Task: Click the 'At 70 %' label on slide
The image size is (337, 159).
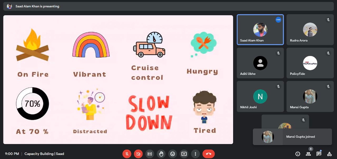Action: tap(32, 131)
